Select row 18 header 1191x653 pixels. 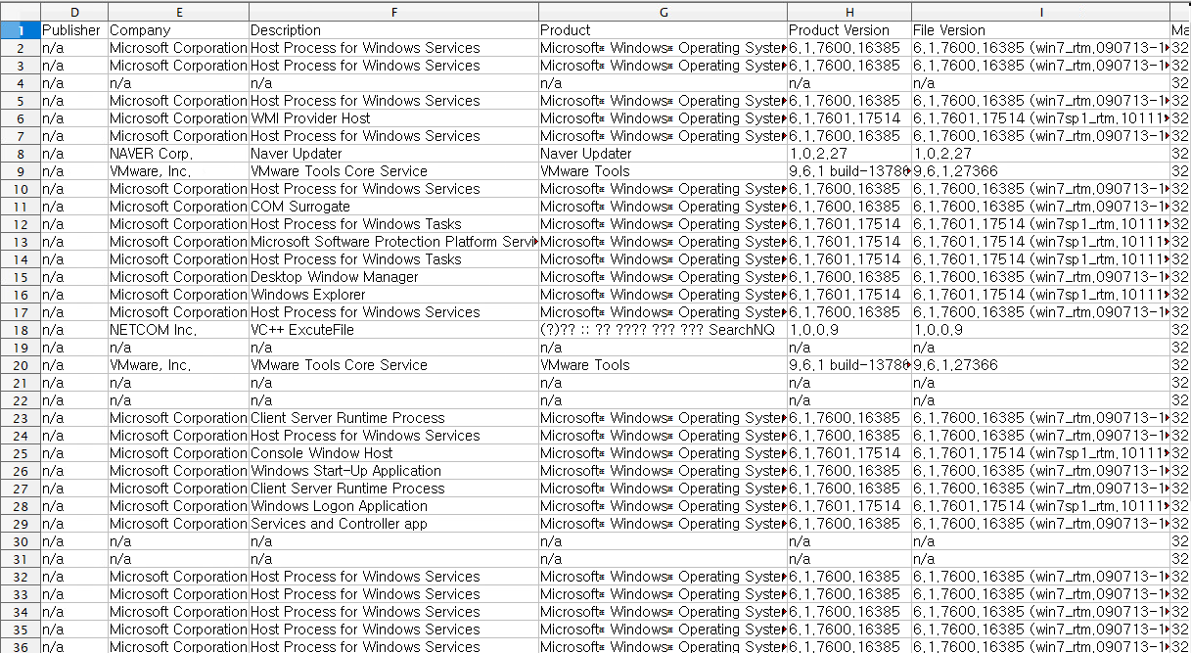(20, 330)
